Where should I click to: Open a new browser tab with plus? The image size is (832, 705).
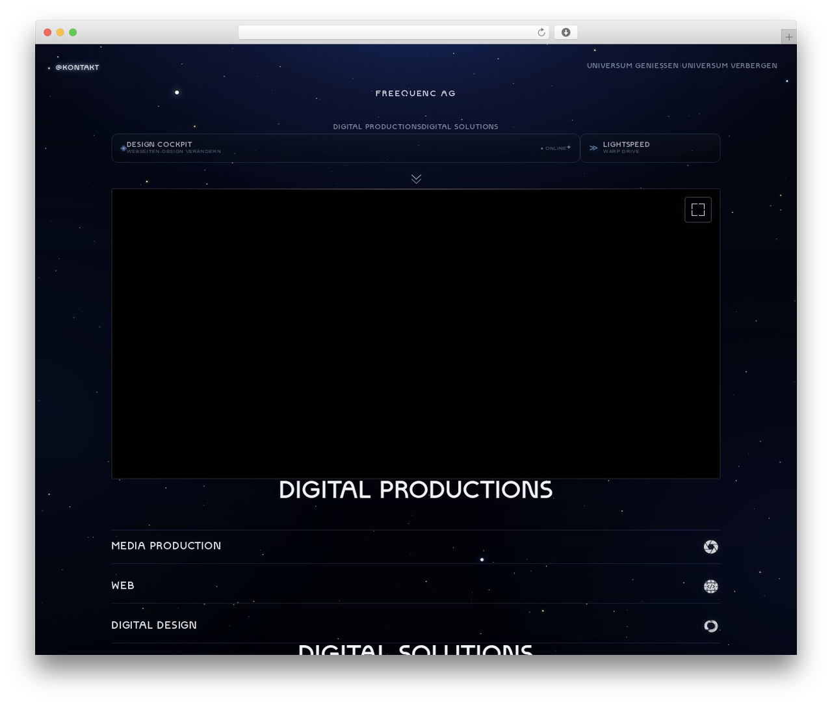tap(788, 37)
